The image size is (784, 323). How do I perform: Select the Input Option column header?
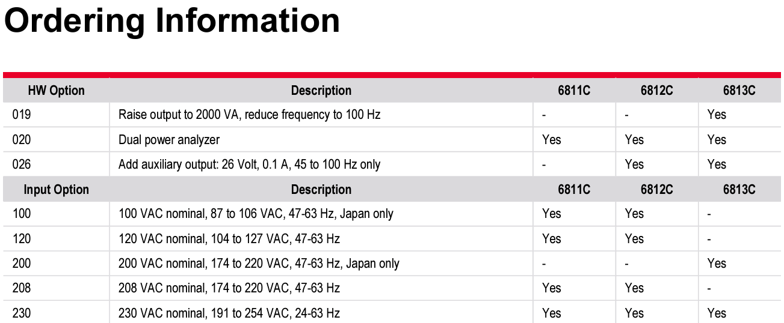(x=56, y=190)
